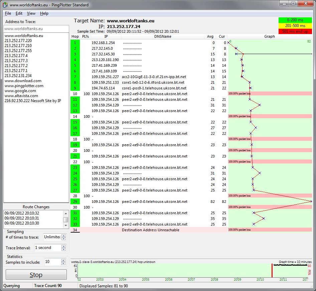Click the Trace Interval combo field
Image resolution: width=316 pixels, height=291 pixels.
click(48, 248)
